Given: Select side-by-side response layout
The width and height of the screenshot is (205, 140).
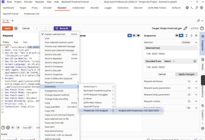Looking at the screenshot, I should coord(130,36).
